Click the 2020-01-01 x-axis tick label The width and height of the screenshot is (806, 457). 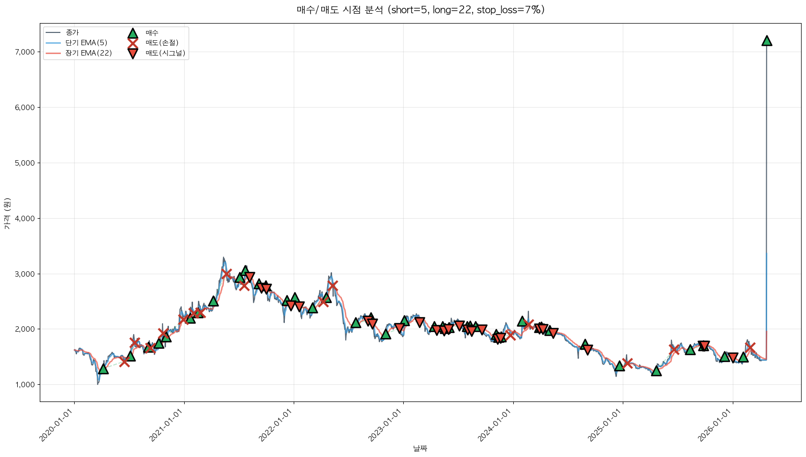(x=58, y=425)
